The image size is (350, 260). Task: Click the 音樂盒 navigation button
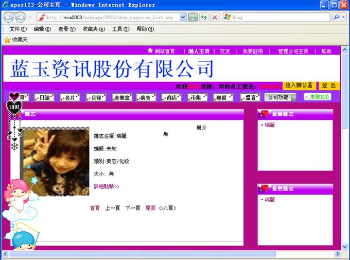[122, 97]
